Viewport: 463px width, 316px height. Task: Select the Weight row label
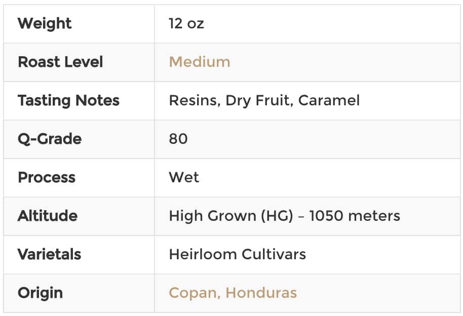coord(45,24)
